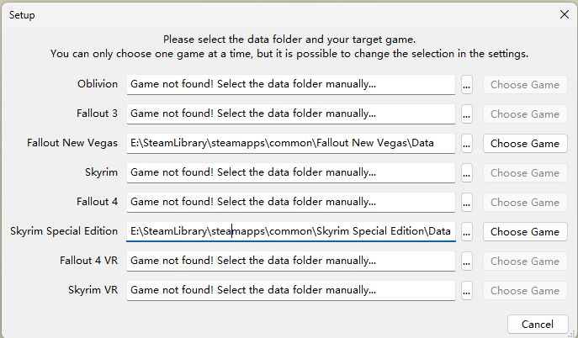Browse for Skyrim Special Edition data folder

467,232
